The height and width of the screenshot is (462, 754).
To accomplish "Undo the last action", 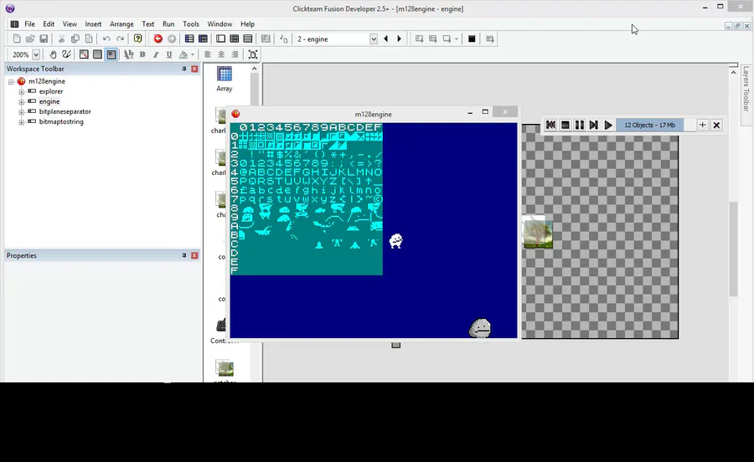I will pos(106,38).
